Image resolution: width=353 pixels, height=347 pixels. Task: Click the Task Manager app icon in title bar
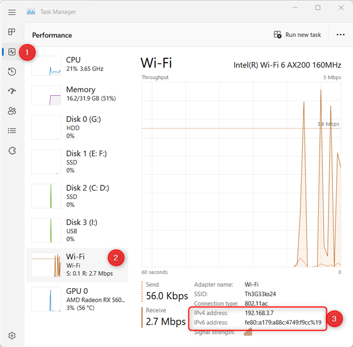[x=31, y=11]
